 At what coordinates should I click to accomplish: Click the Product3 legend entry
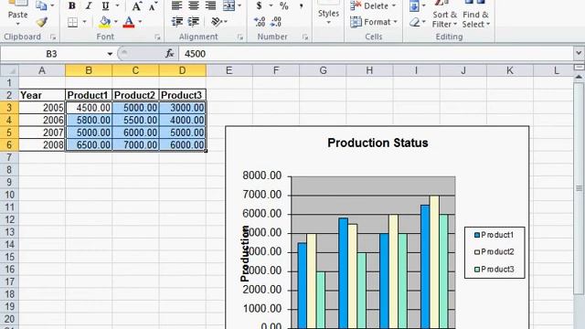coord(494,270)
